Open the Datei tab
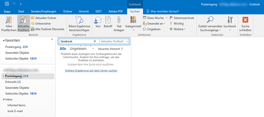This screenshot has width=264, height=117. click(x=7, y=11)
